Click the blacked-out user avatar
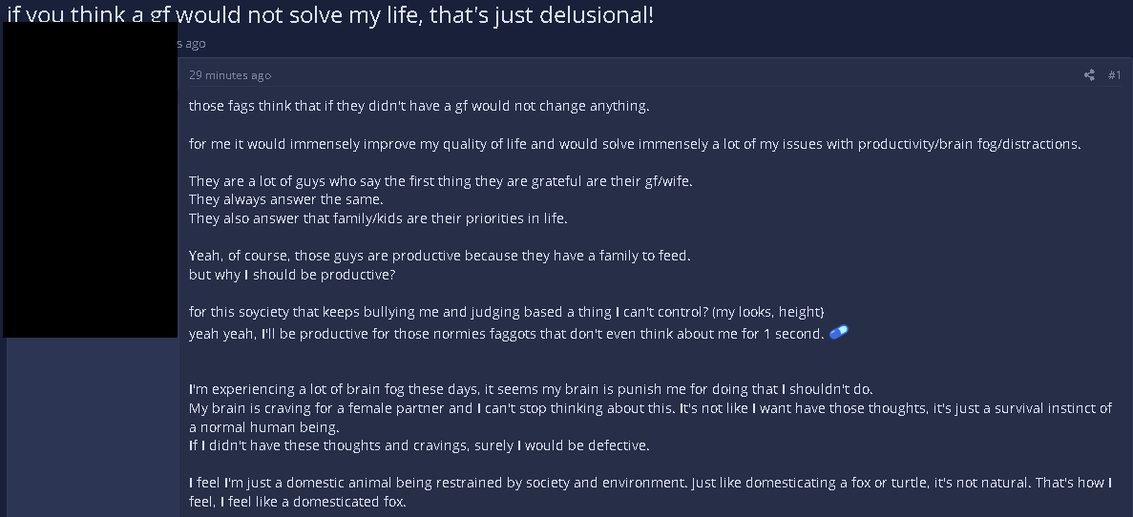This screenshot has width=1133, height=517. 91,181
